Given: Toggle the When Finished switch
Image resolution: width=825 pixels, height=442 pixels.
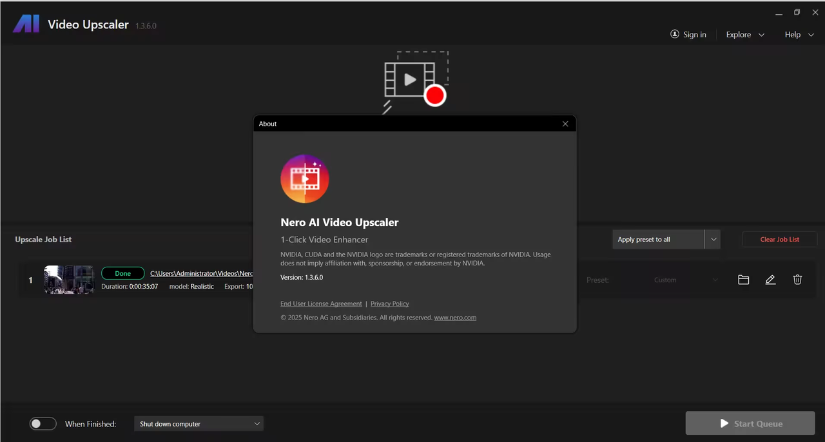Looking at the screenshot, I should (x=43, y=423).
